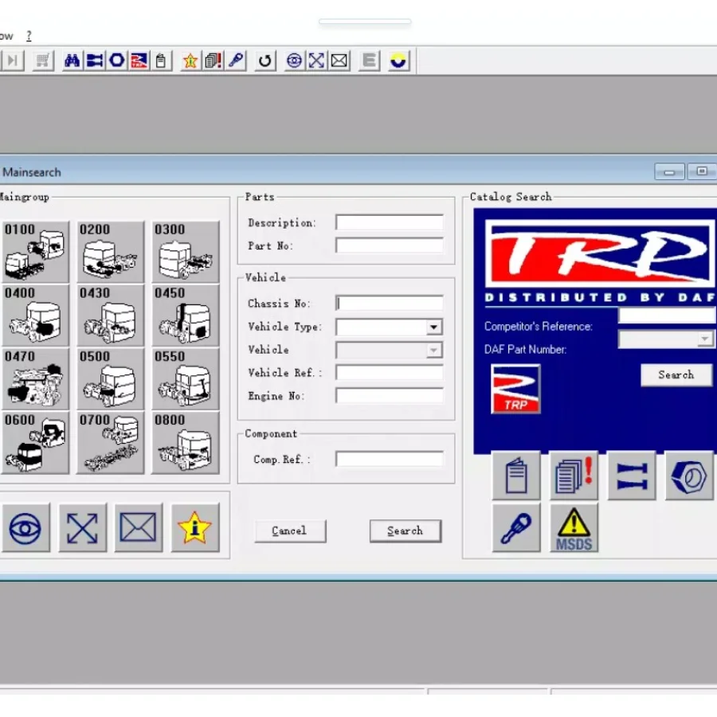Click the info star toolbar icon
The image size is (717, 717).
tap(190, 61)
